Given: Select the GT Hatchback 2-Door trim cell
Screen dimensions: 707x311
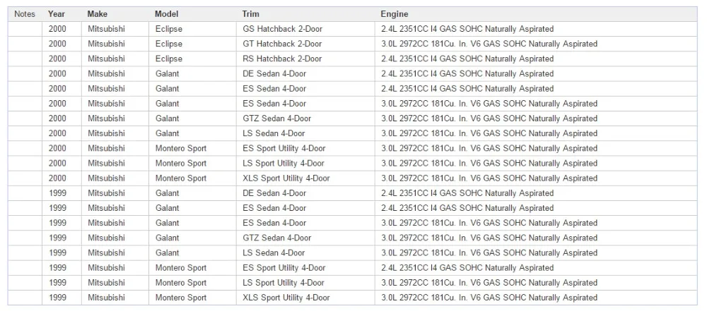Looking at the screenshot, I should point(305,44).
